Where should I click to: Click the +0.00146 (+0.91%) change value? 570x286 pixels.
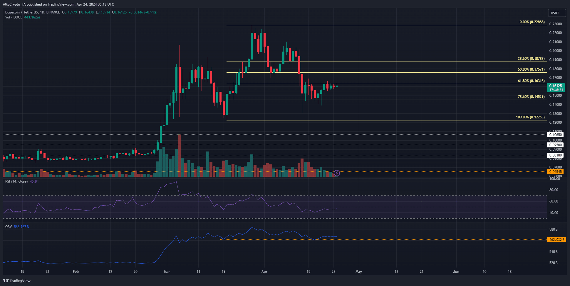[x=143, y=12]
